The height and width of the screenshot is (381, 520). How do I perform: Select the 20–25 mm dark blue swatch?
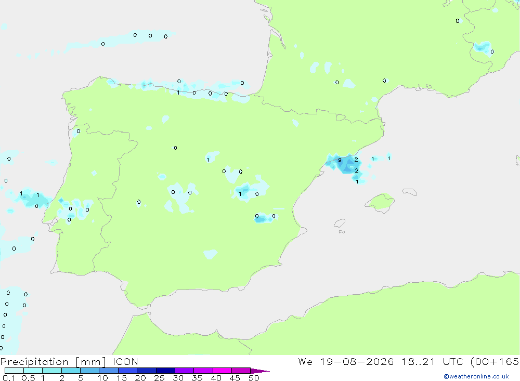(x=147, y=371)
